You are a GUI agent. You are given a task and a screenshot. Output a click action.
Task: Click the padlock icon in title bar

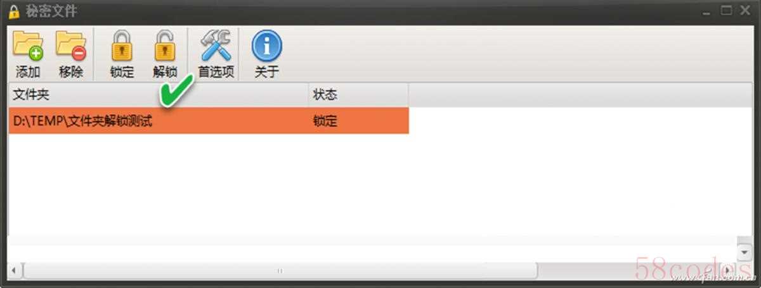point(13,12)
